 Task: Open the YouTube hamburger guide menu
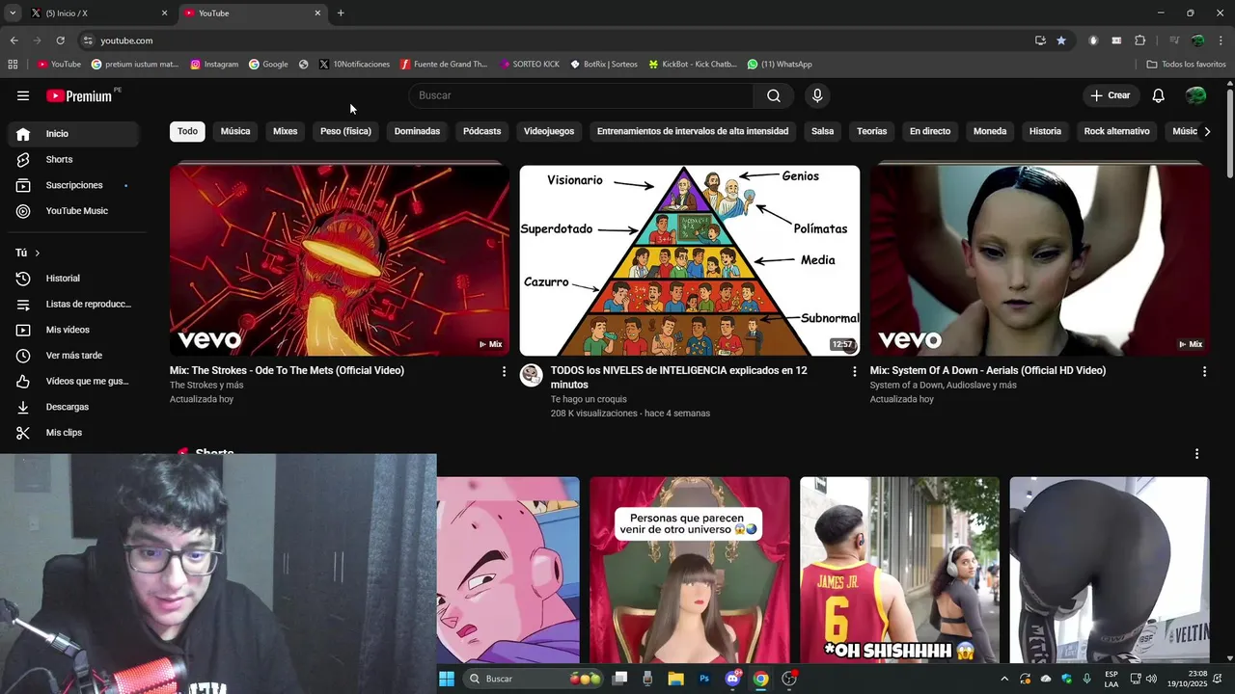pyautogui.click(x=23, y=95)
